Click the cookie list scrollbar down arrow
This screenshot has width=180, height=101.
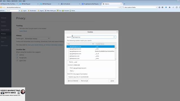pos(116,59)
